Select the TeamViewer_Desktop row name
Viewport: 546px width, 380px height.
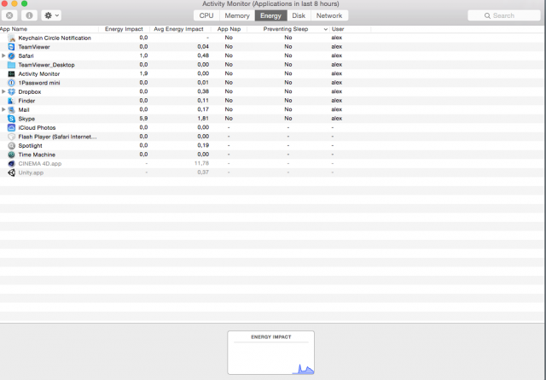(46, 65)
